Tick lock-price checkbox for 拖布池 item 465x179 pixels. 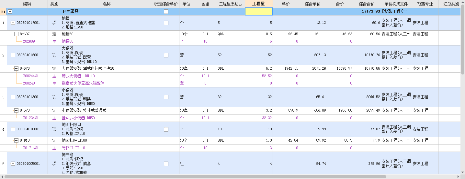166,164
